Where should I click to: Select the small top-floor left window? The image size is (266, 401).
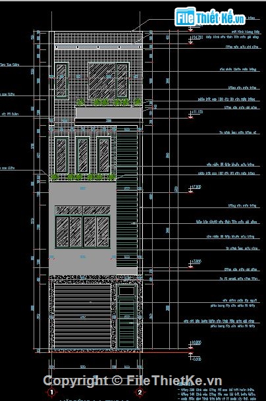pos(62,80)
